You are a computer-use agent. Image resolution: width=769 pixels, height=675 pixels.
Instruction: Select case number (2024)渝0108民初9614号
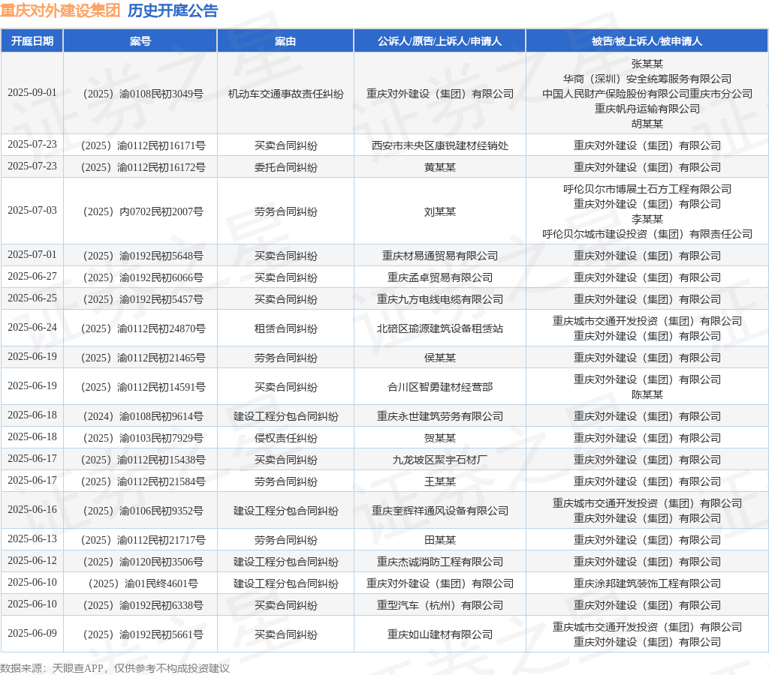coord(143,416)
